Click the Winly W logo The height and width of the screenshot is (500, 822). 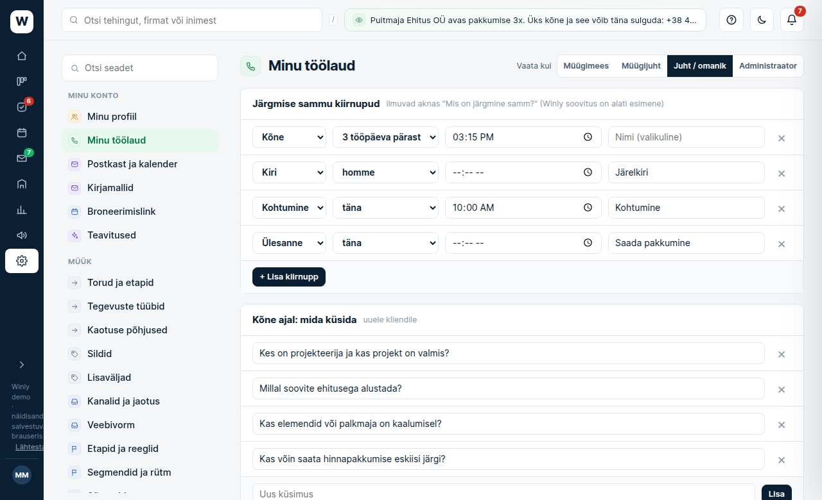click(x=22, y=22)
